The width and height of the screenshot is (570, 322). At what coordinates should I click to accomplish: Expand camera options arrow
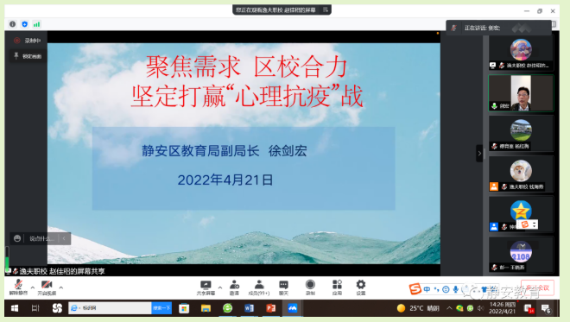(x=61, y=287)
